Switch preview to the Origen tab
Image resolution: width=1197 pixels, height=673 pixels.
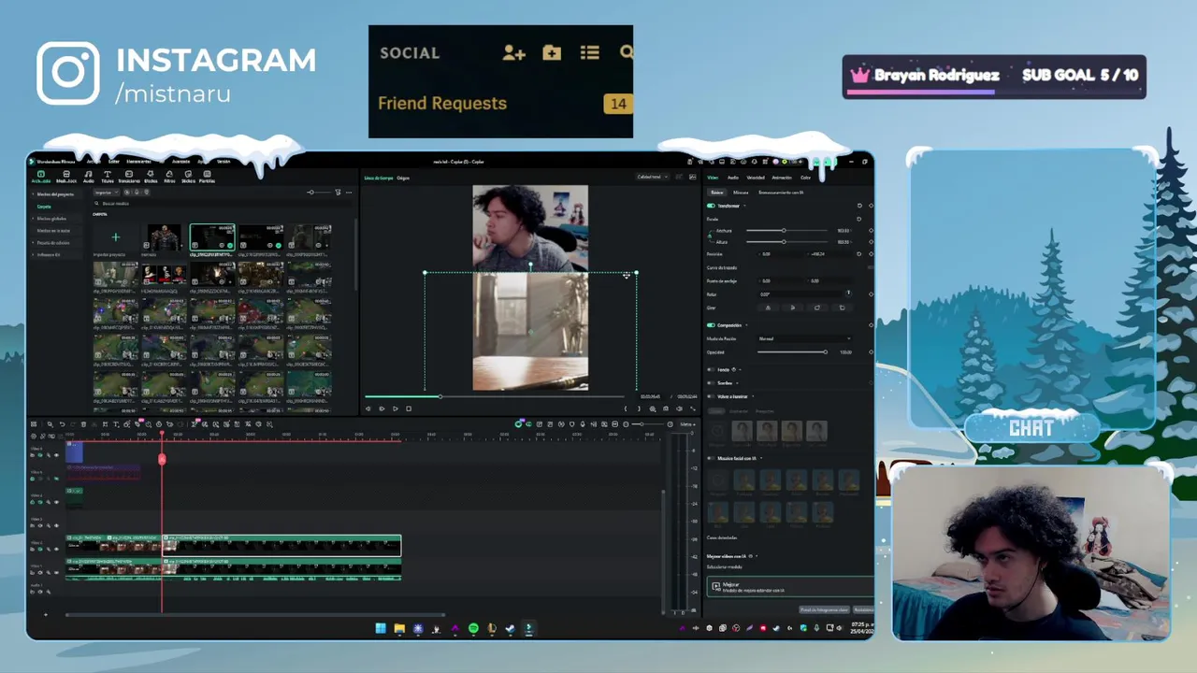tap(403, 178)
